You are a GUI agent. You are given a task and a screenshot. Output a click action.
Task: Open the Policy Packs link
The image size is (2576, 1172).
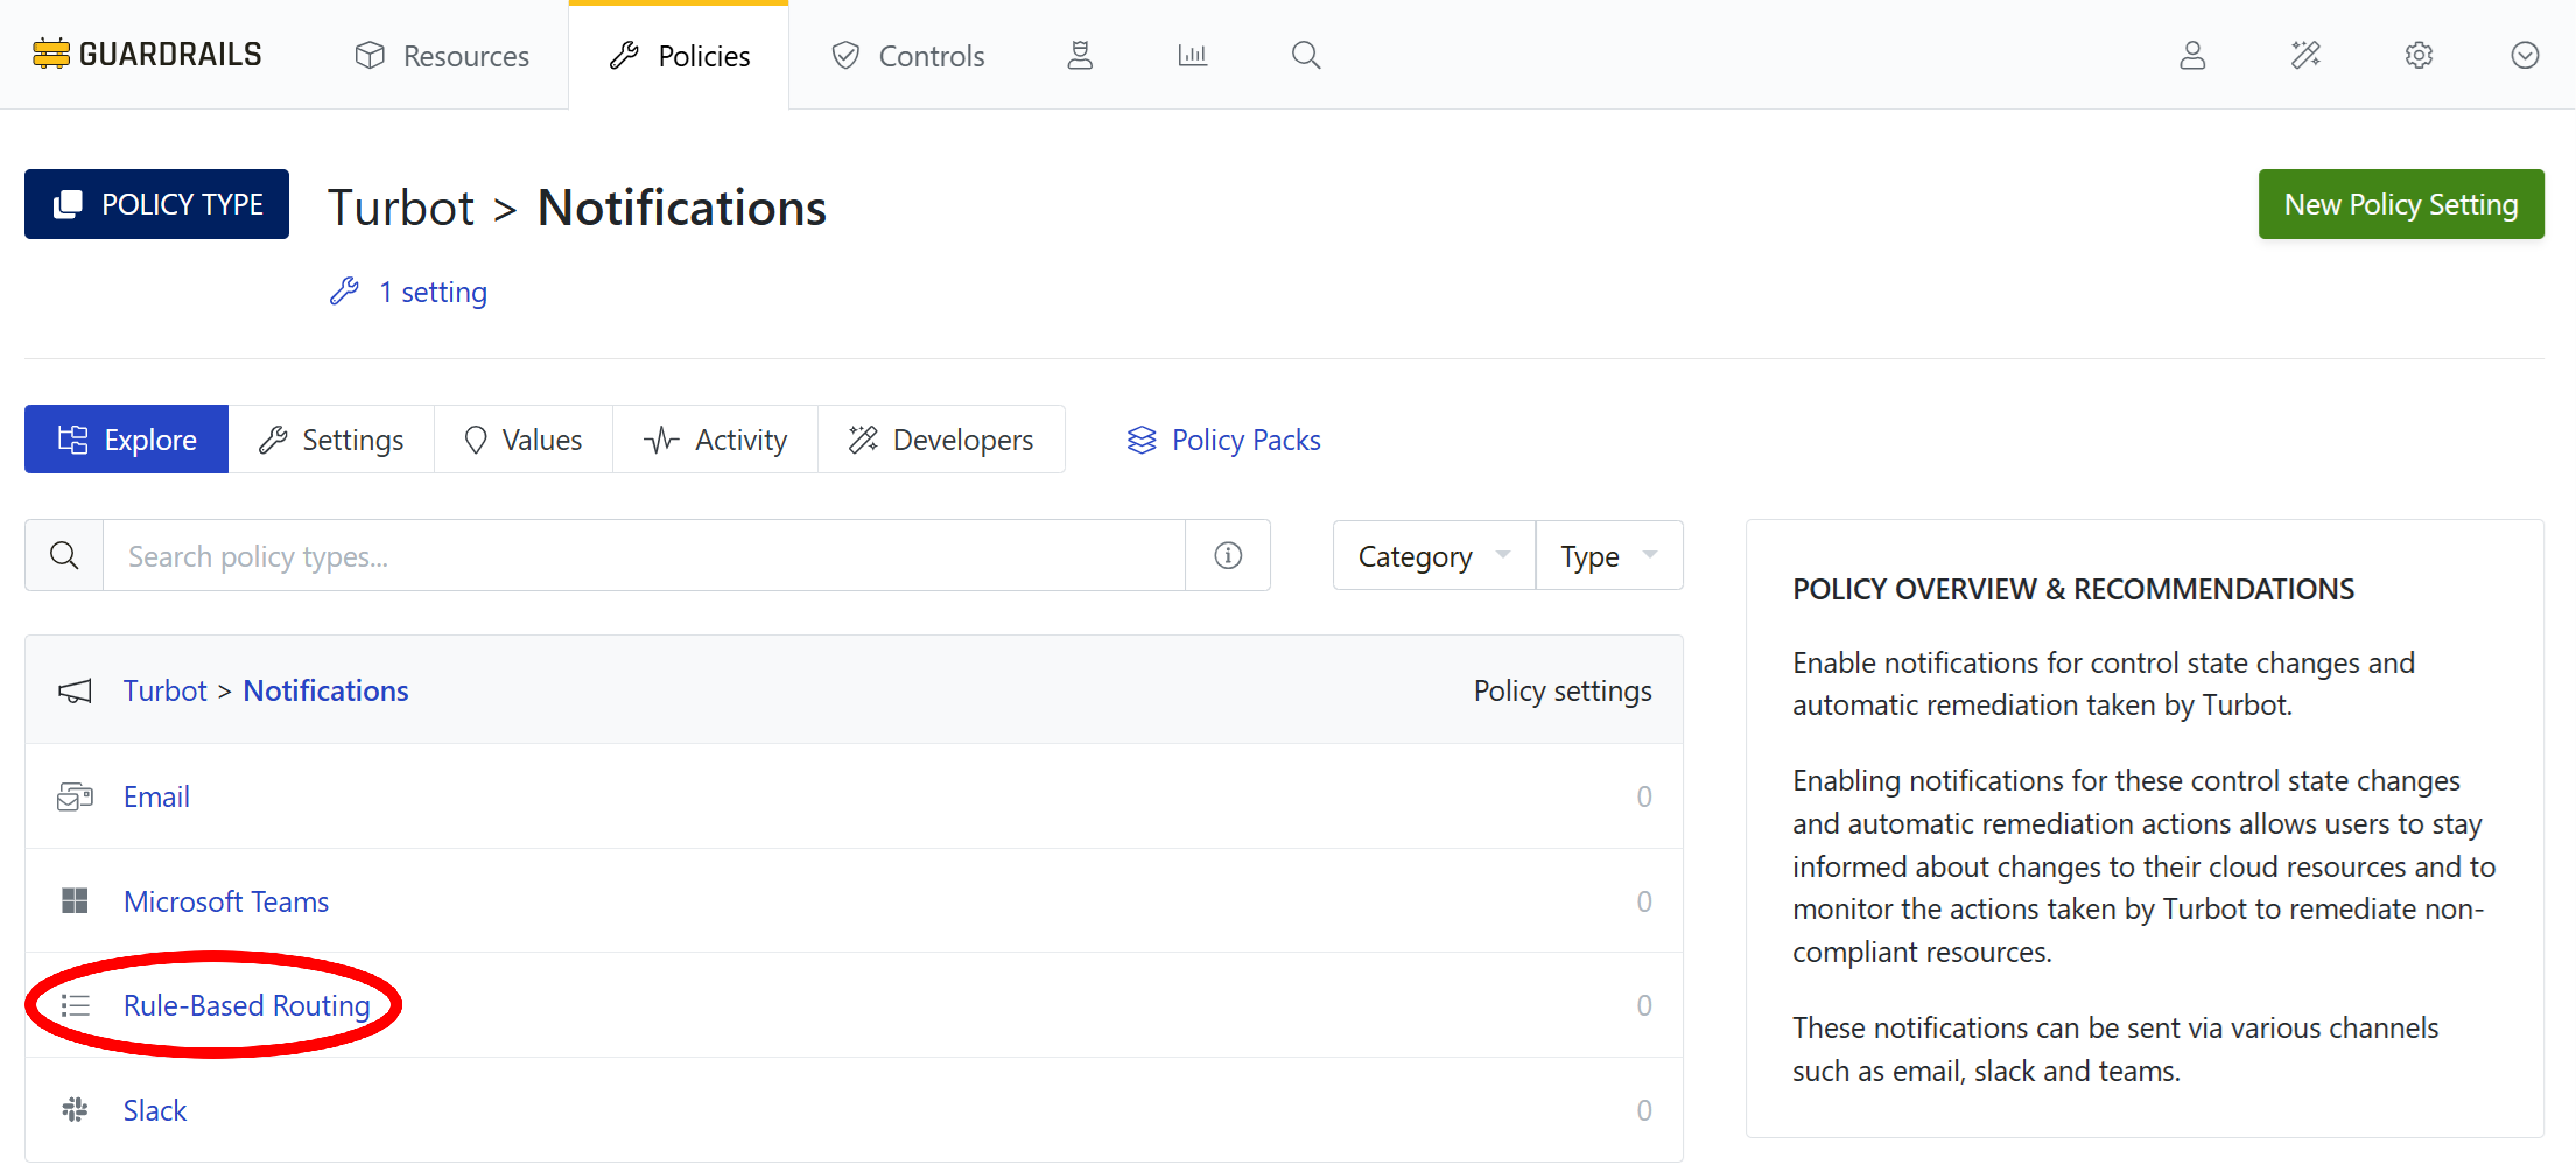tap(1223, 439)
